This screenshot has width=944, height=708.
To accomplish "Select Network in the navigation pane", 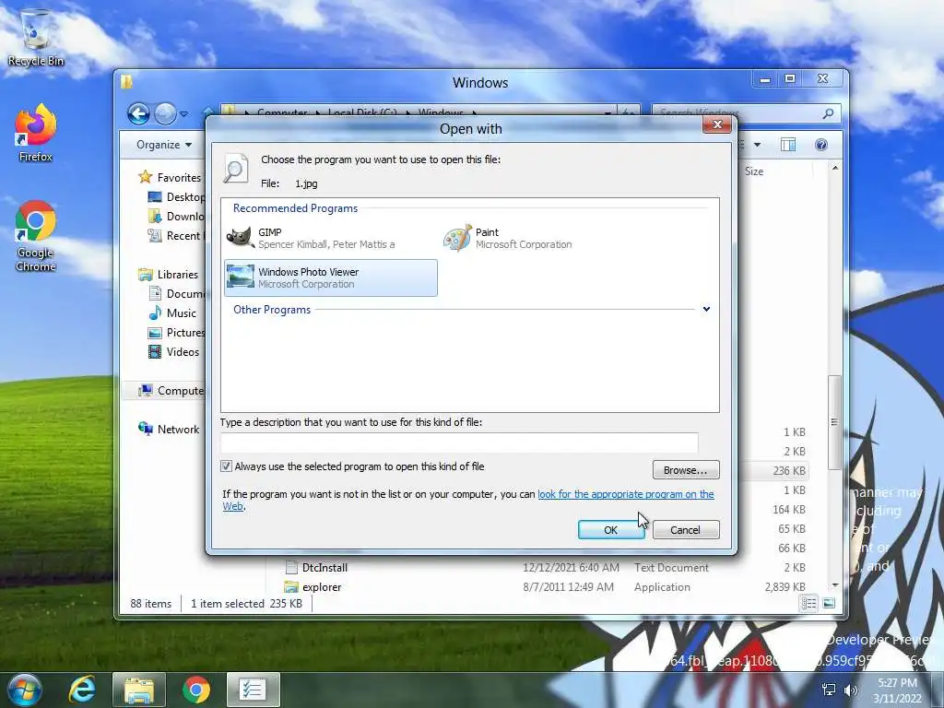I will click(169, 429).
